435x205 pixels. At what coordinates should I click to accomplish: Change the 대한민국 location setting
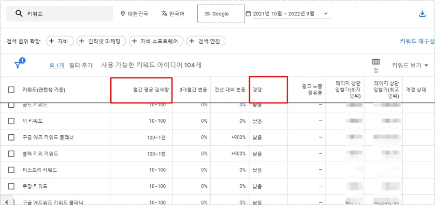pos(134,13)
